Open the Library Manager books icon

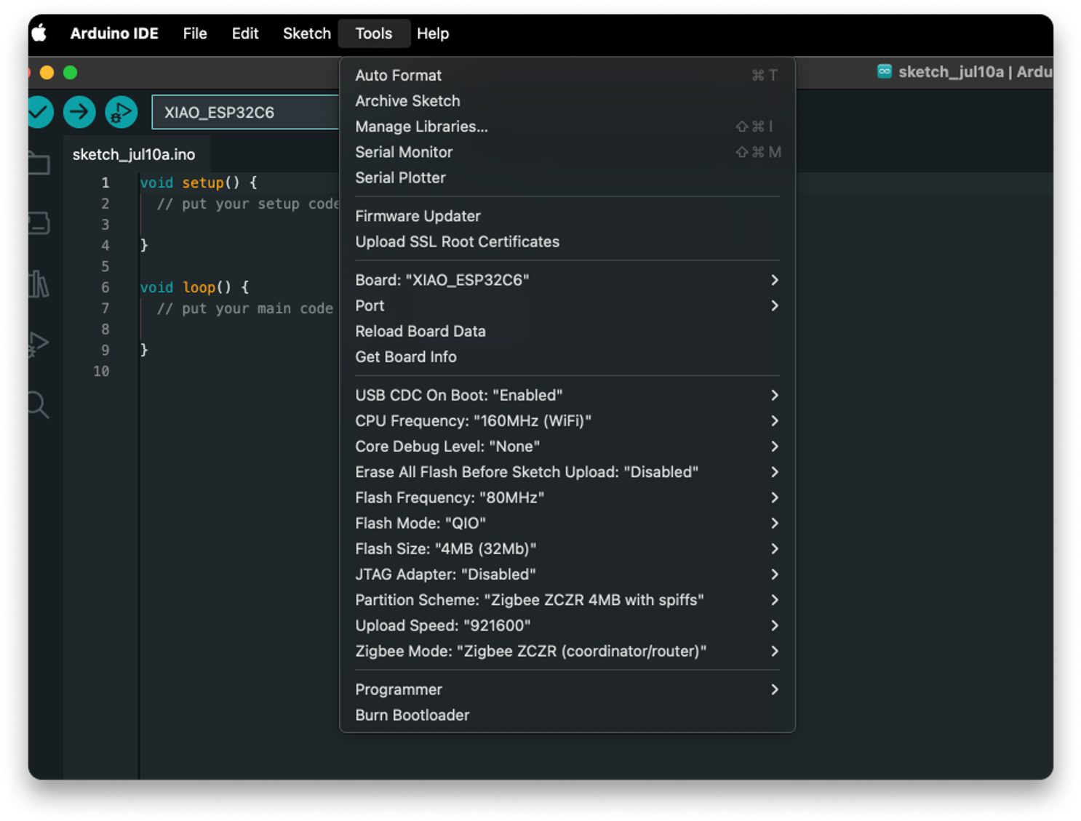[39, 284]
